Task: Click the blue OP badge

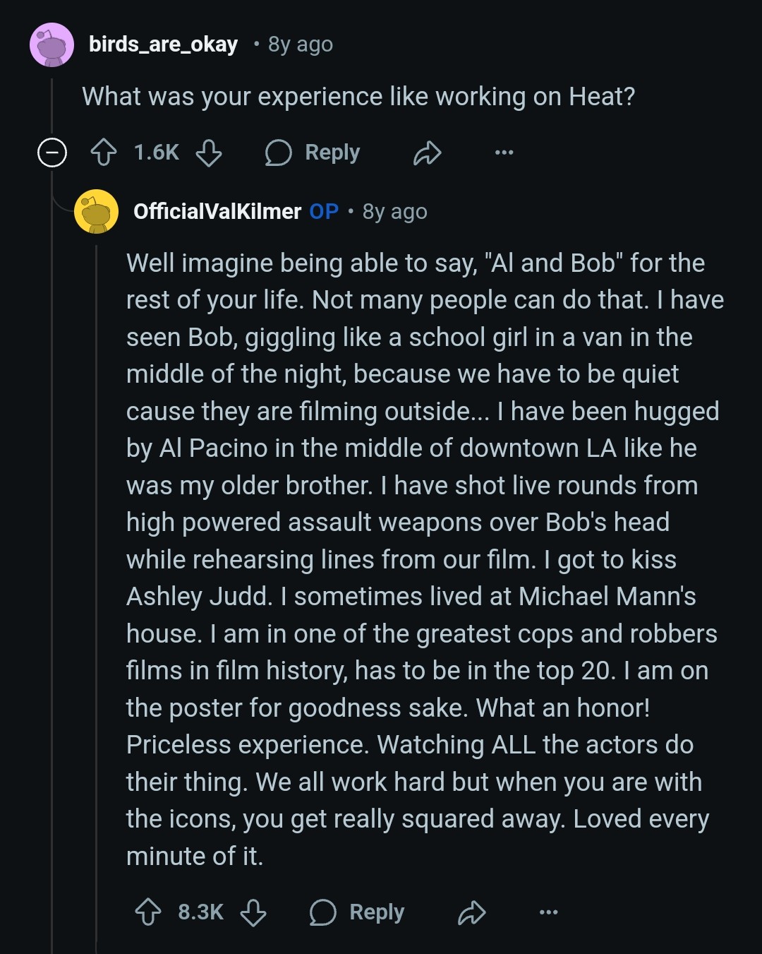Action: click(x=324, y=211)
